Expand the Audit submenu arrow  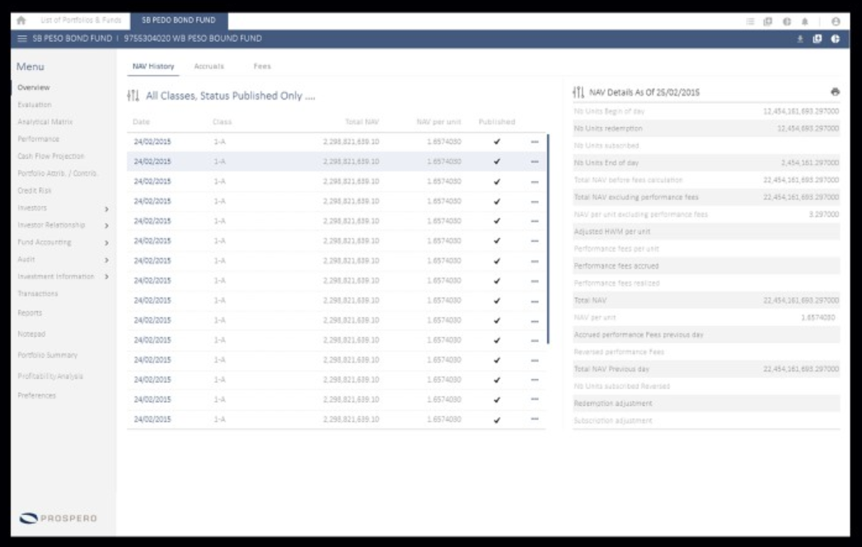pos(106,260)
